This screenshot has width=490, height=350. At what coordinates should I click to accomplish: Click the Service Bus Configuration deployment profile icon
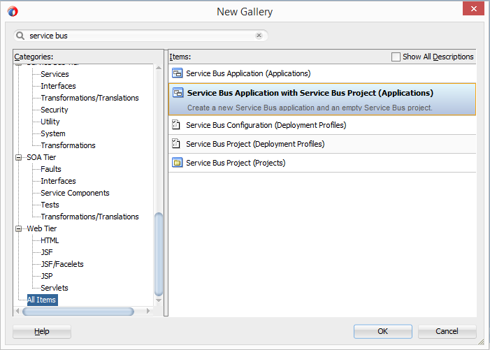(176, 125)
